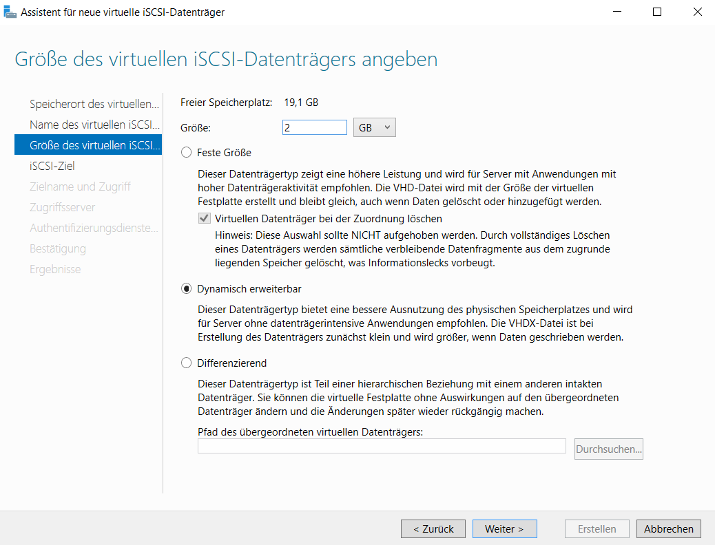The image size is (715, 545).
Task: Continue with the Weiter button
Action: coord(504,528)
